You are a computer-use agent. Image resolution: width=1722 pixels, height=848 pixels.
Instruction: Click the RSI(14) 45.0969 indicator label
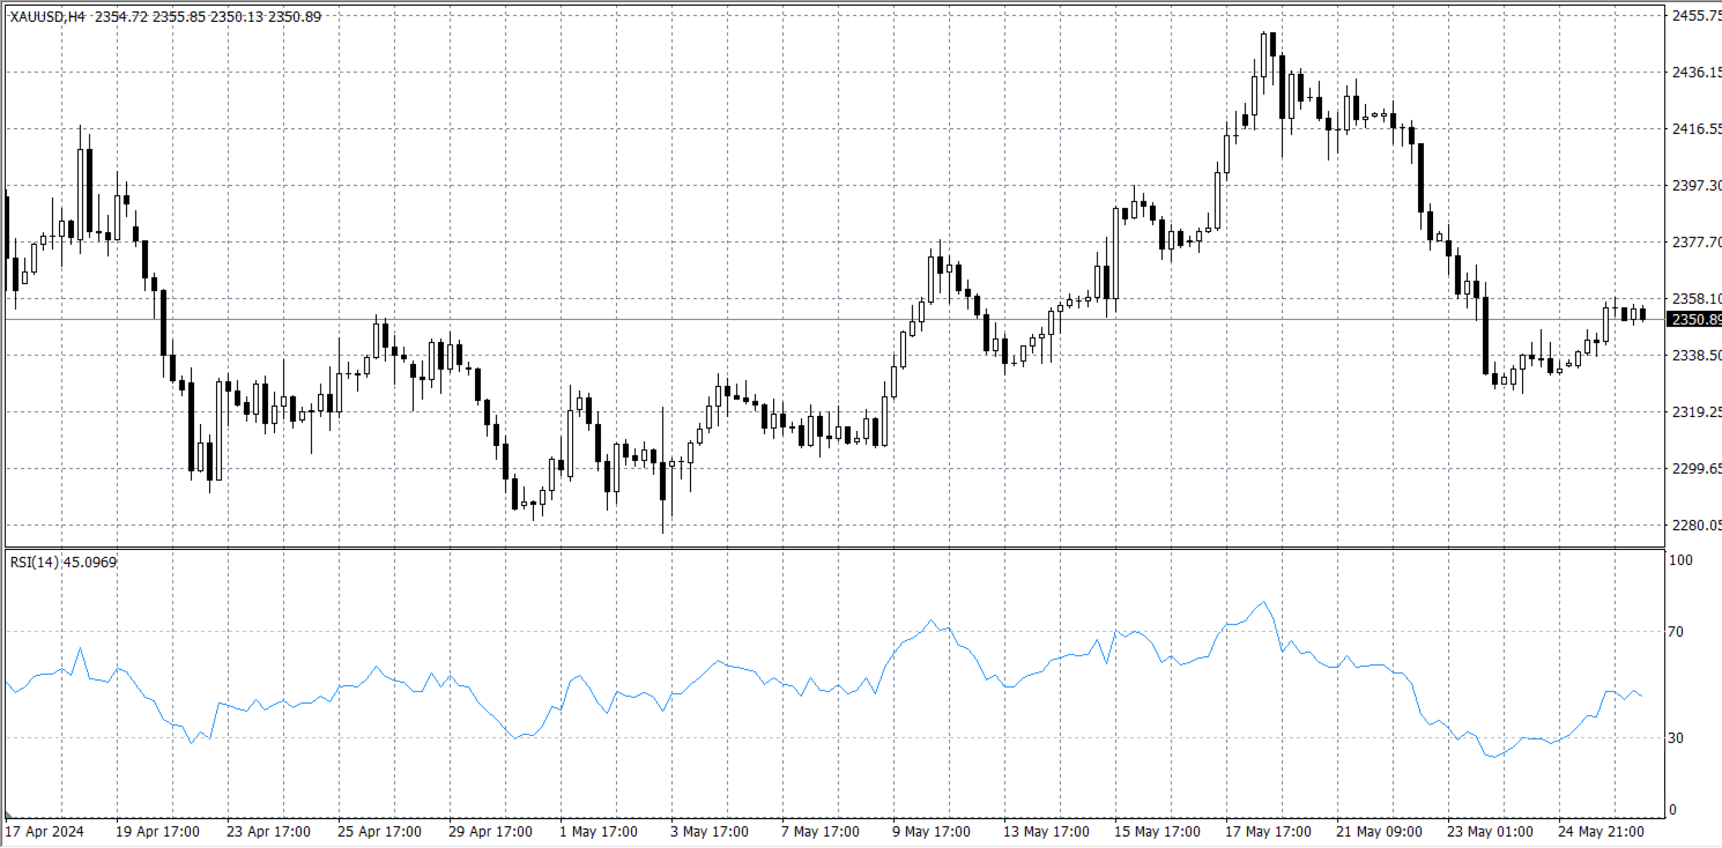point(64,562)
